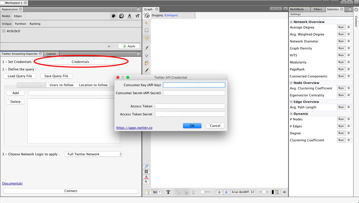Open the label color mode blue A dropdown

(x=227, y=192)
